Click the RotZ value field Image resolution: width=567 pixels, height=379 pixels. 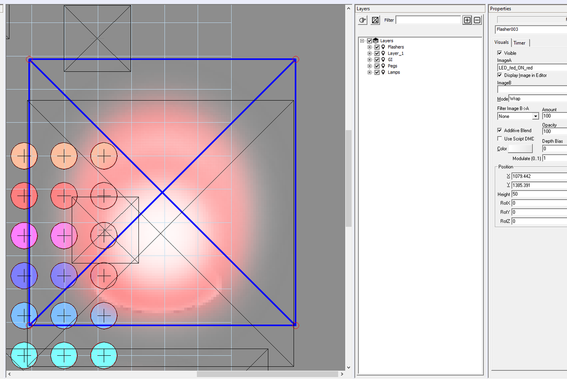point(539,221)
